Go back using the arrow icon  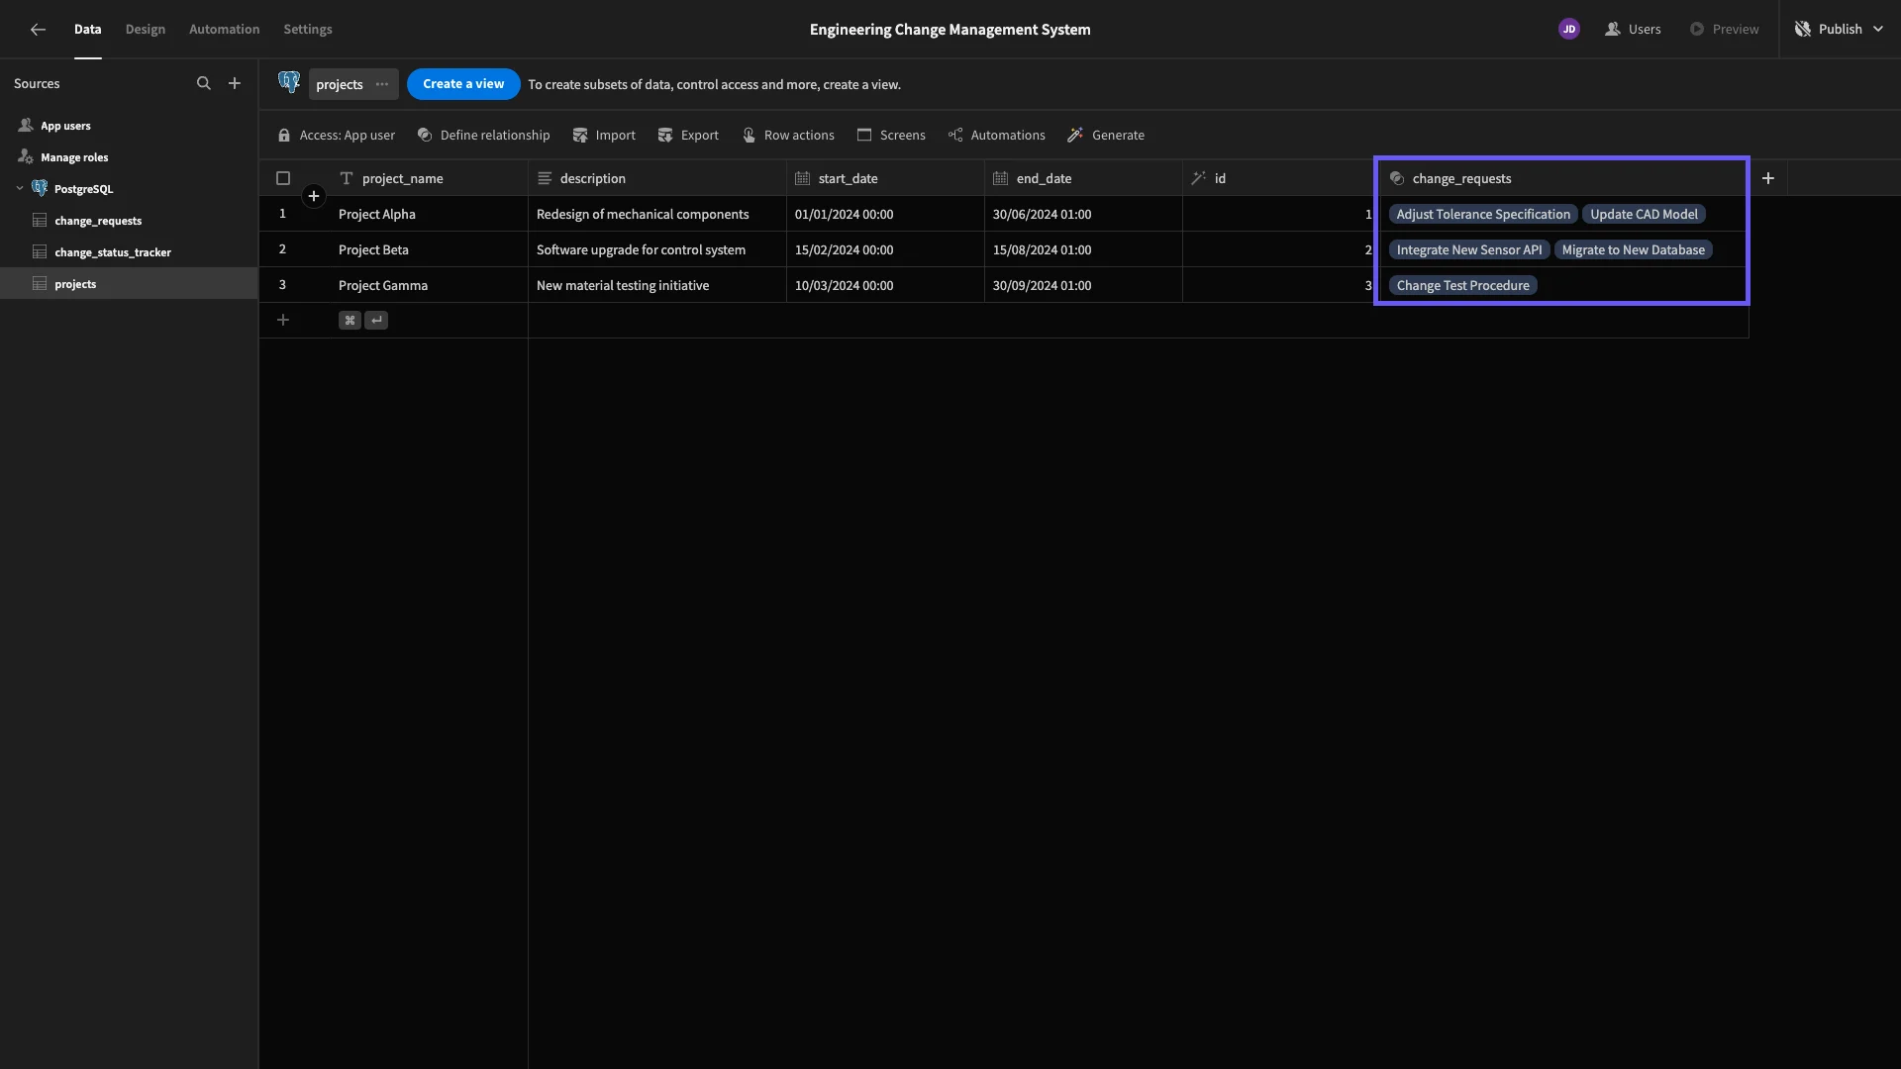click(x=38, y=30)
